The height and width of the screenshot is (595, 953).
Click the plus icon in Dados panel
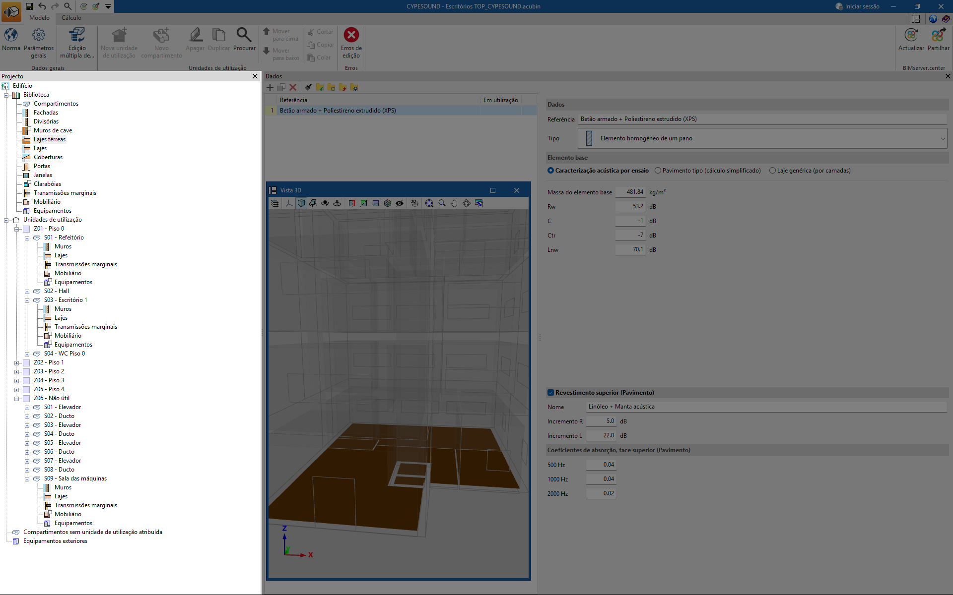point(270,87)
